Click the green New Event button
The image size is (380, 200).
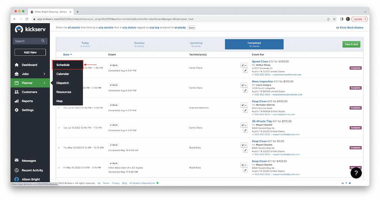351,44
